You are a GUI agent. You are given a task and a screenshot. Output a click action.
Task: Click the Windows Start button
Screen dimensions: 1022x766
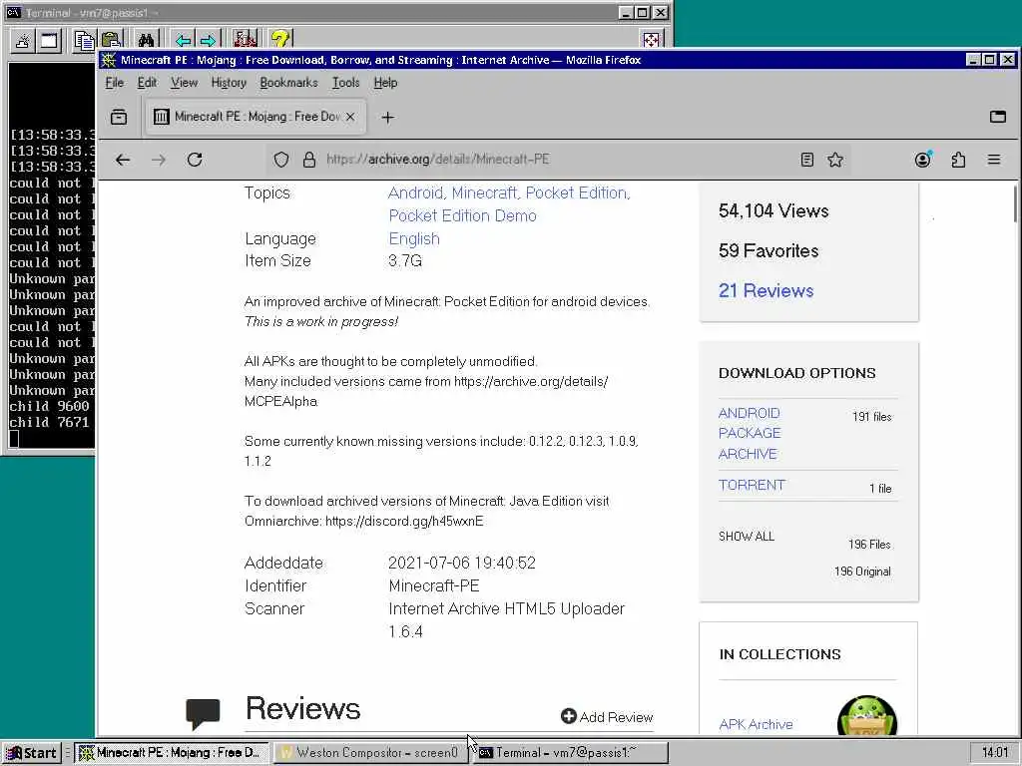click(x=32, y=753)
